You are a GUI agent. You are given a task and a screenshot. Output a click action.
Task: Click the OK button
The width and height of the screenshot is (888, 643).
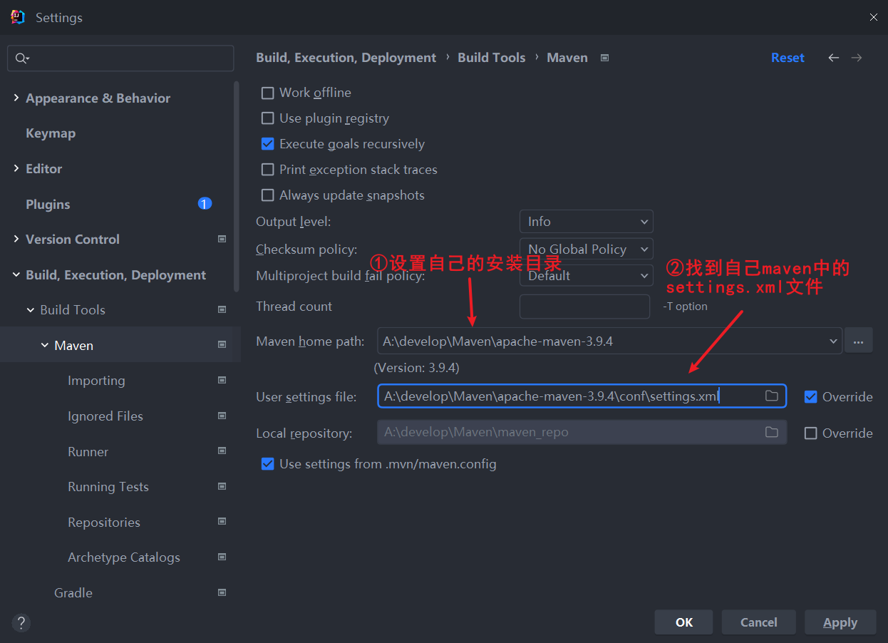click(x=684, y=622)
